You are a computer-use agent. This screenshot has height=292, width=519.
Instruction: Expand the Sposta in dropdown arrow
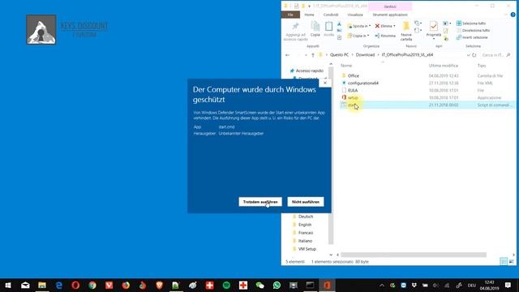pos(370,26)
